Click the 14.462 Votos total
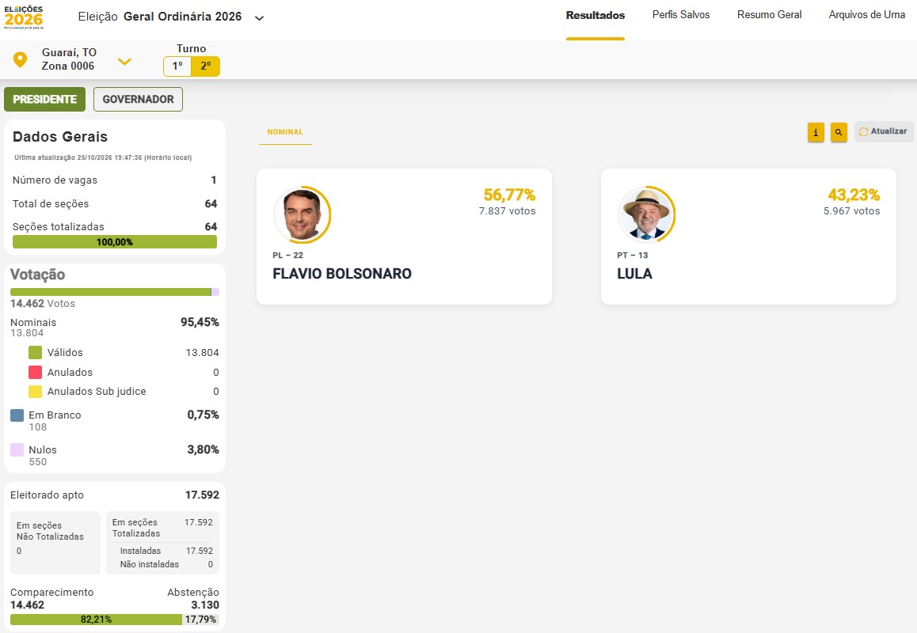 (43, 303)
